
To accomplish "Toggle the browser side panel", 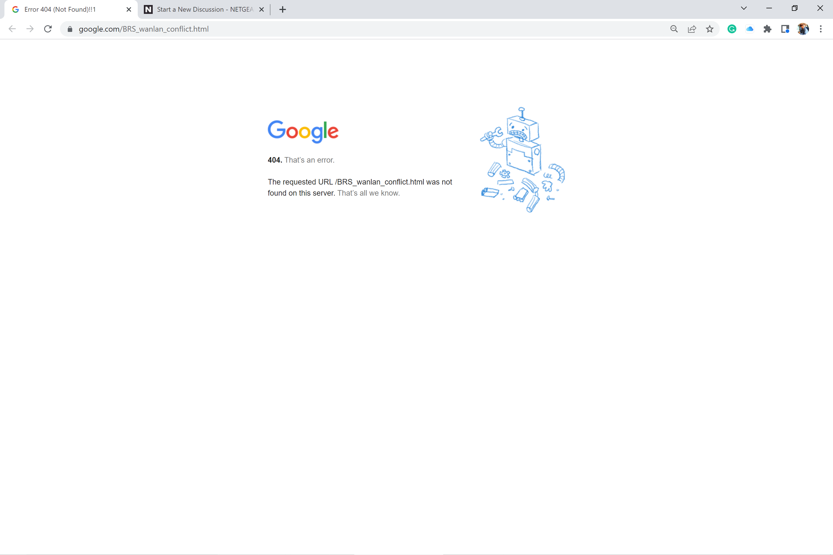I will (785, 29).
